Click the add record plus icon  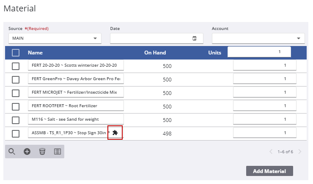coord(27,152)
